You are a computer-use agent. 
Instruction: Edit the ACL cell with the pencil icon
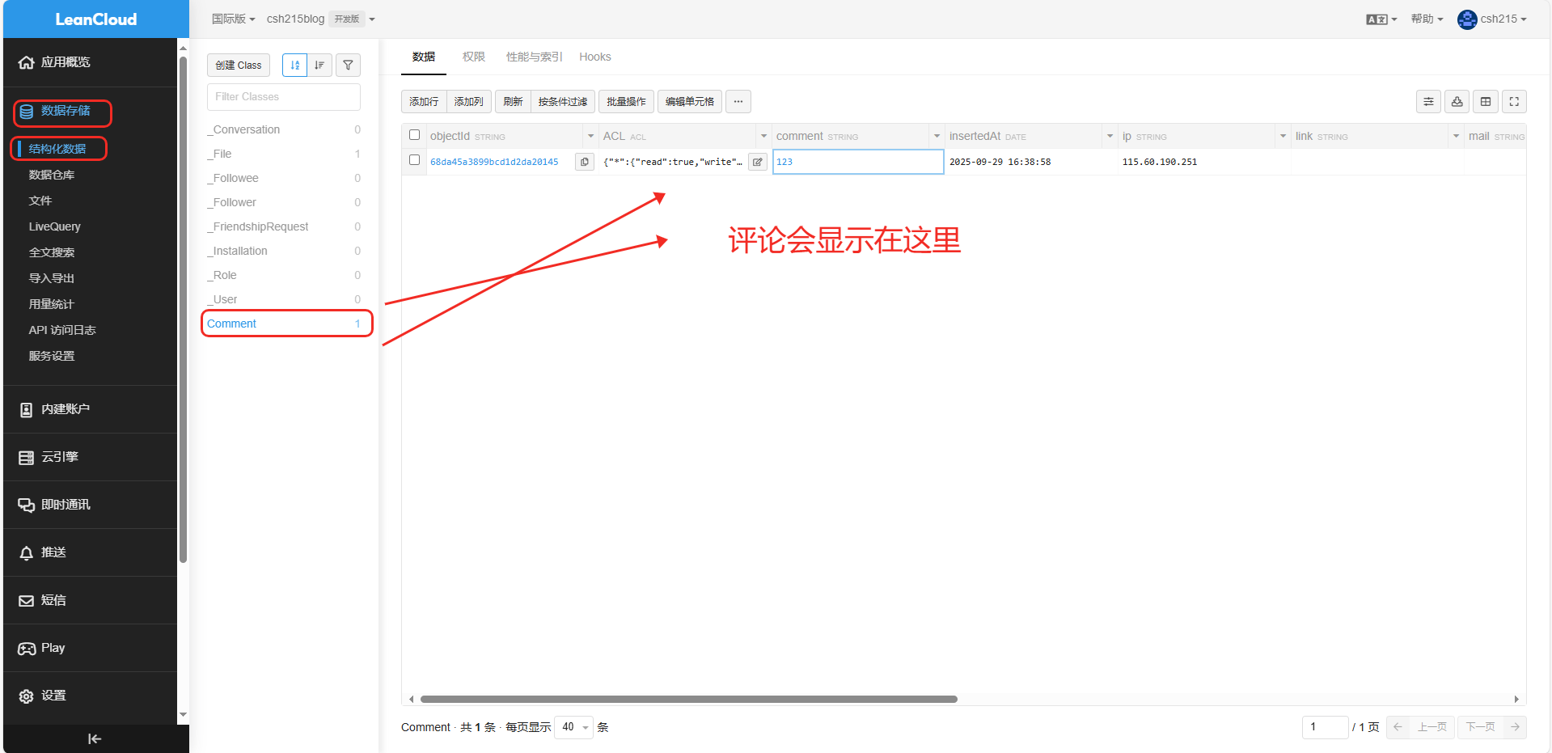coord(757,162)
